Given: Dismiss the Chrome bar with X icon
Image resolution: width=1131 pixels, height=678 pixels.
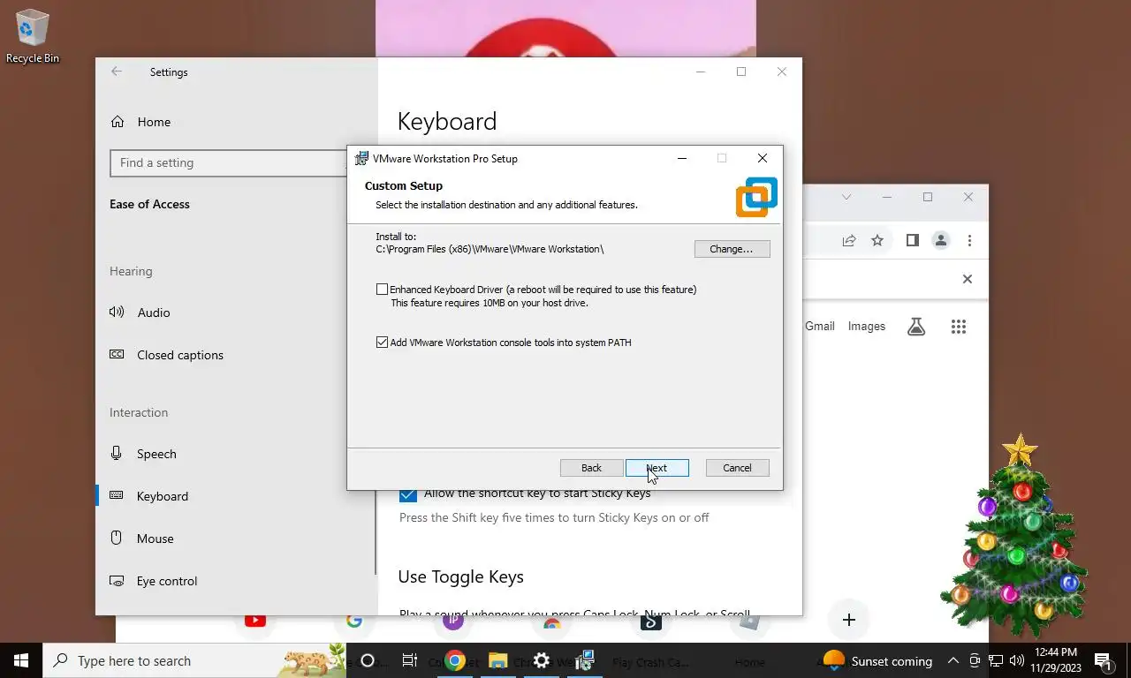Looking at the screenshot, I should 968,279.
